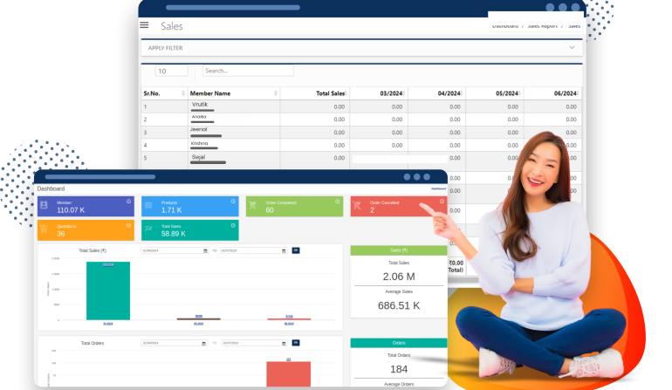This screenshot has width=672, height=390.
Task: Click the Dashboard breadcrumb in dashboard window
Action: point(438,188)
